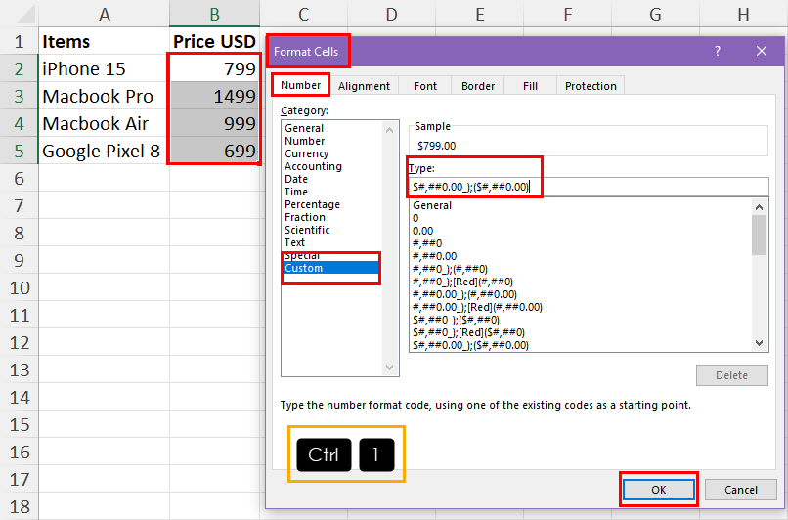Pick the Fraction category

click(305, 217)
